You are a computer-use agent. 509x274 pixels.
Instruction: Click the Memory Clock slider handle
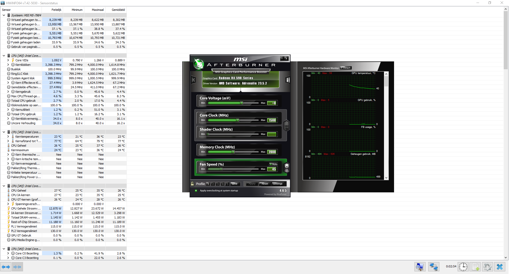[233, 152]
